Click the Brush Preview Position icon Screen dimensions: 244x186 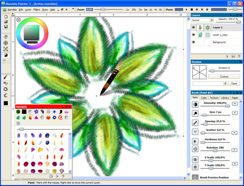click(195, 177)
